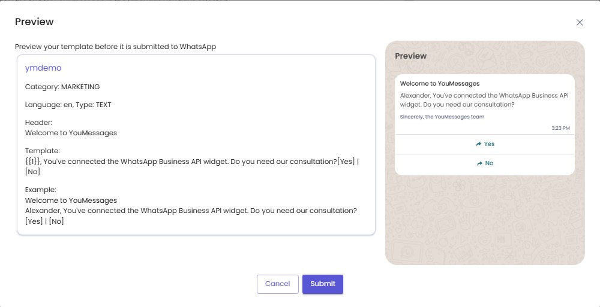Tap the No quick reply label in the preview
This screenshot has width=600, height=307.
(x=489, y=163)
